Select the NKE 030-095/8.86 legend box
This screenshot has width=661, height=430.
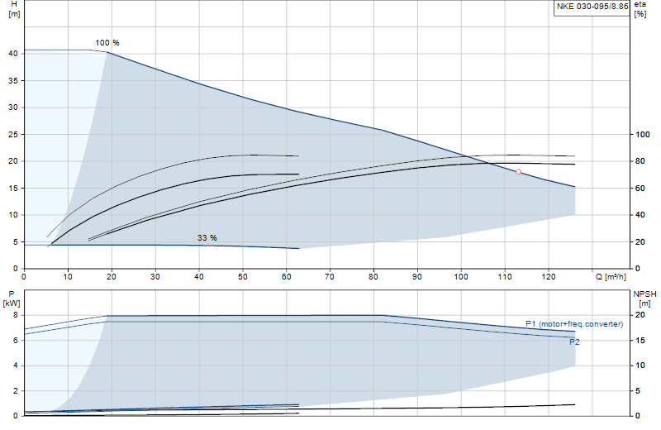pyautogui.click(x=592, y=7)
